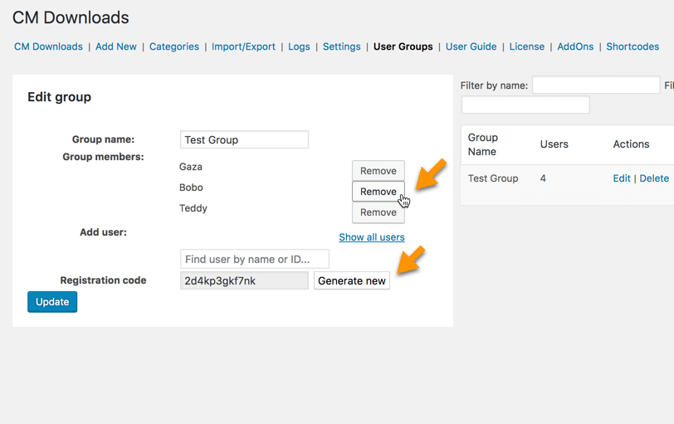This screenshot has width=674, height=424.
Task: Remove Teddy from the group
Action: 378,212
